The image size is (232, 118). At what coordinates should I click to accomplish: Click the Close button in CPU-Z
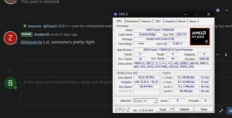[204, 109]
